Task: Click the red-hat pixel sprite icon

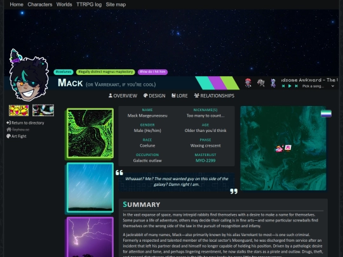Action: coord(248,83)
